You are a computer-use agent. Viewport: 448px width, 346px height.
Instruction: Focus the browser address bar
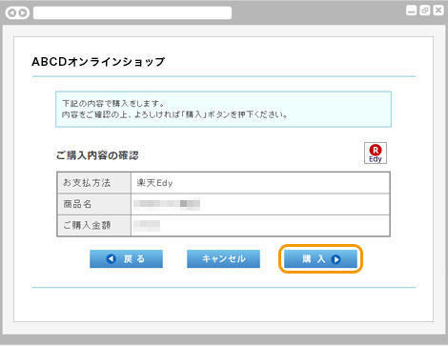pos(132,12)
